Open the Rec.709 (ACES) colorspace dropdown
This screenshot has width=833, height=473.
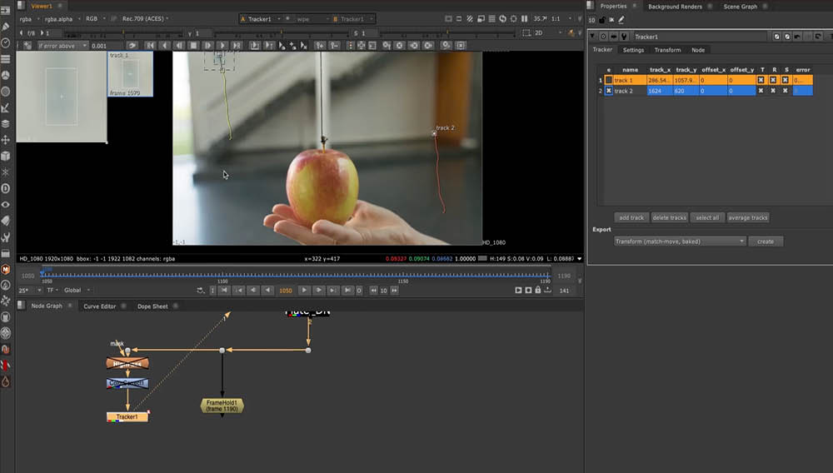145,18
